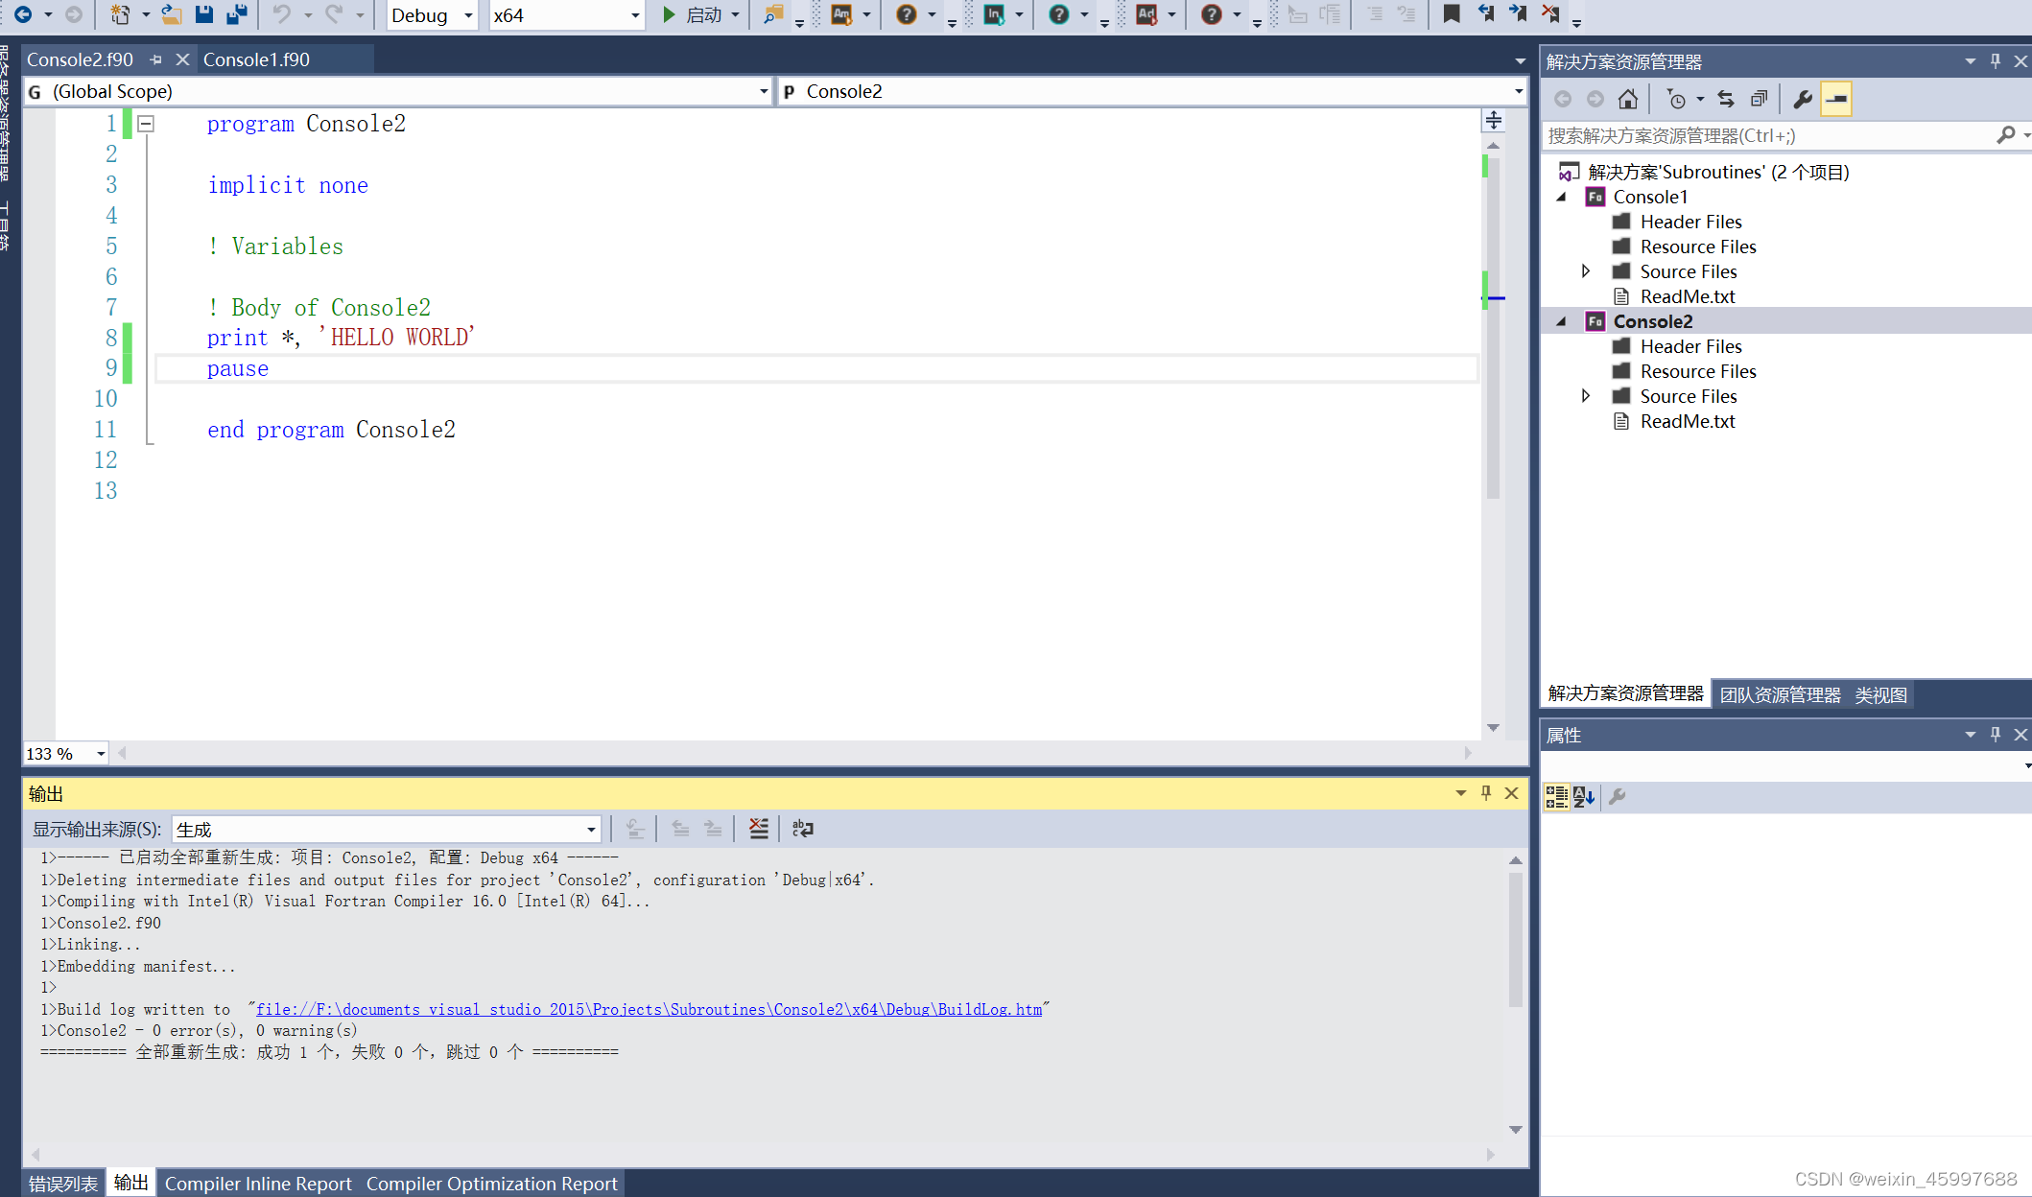Expand Source Files under Console2
This screenshot has width=2032, height=1197.
point(1585,396)
